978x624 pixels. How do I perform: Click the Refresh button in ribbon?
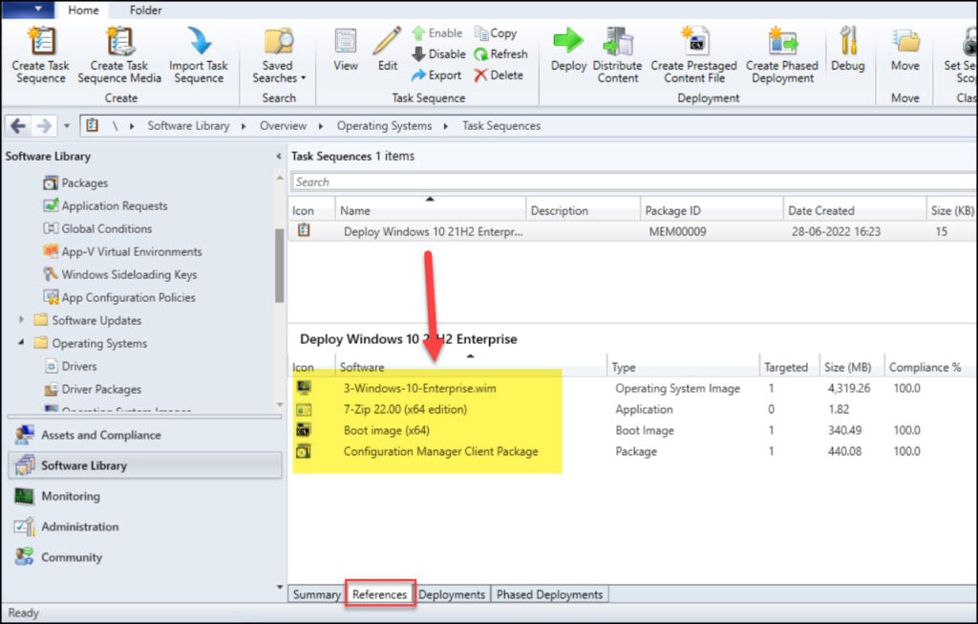[x=500, y=54]
